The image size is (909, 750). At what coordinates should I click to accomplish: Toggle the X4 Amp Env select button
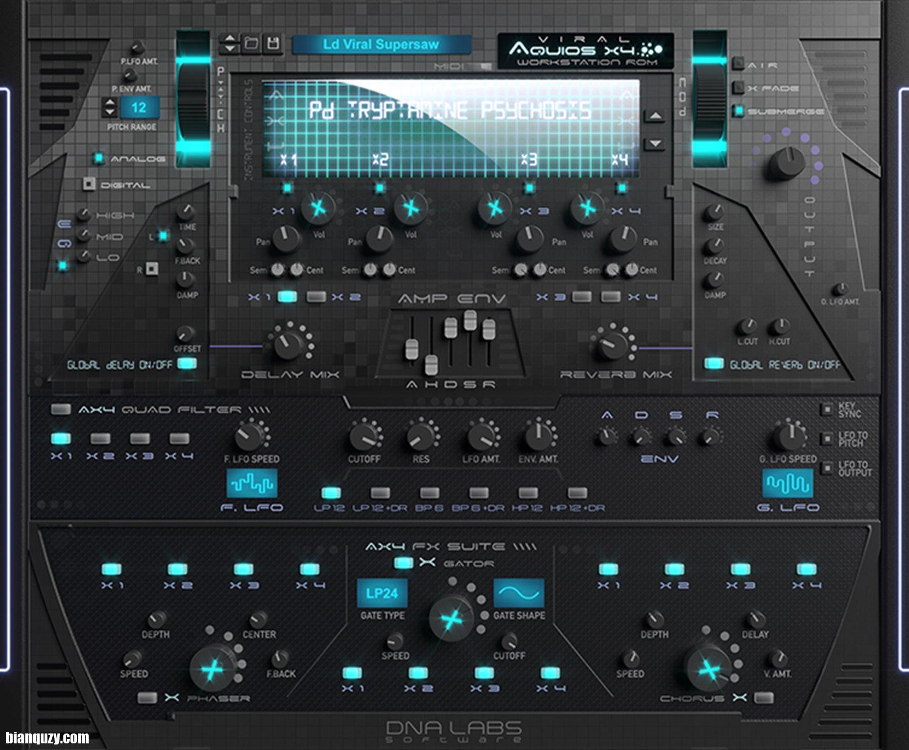click(x=611, y=296)
